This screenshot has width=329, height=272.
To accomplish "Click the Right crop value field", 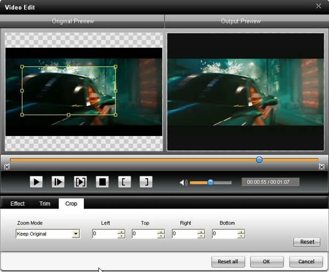I will coord(185,234).
